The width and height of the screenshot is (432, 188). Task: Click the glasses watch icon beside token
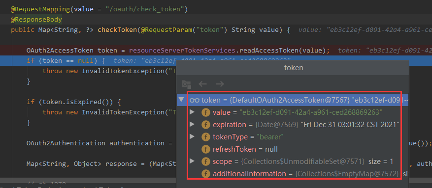pos(195,100)
